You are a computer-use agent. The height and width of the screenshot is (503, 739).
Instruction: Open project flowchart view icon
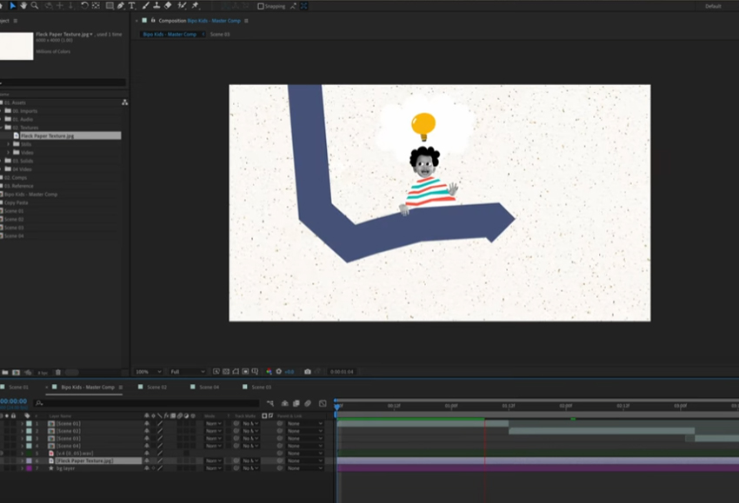(x=124, y=103)
